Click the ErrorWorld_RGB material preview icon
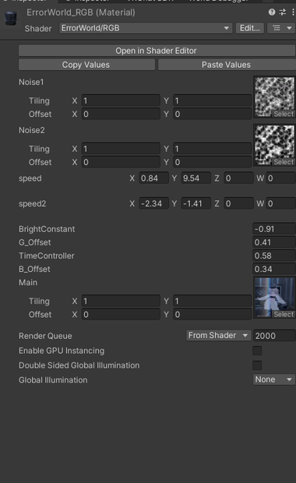This screenshot has height=483, width=296. pyautogui.click(x=10, y=18)
